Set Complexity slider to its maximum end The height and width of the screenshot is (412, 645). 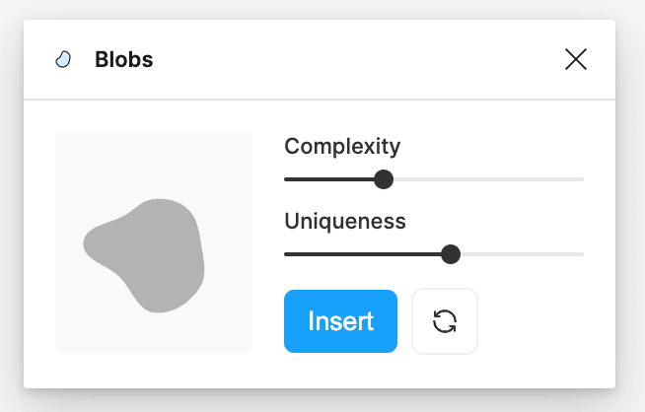[x=583, y=179]
